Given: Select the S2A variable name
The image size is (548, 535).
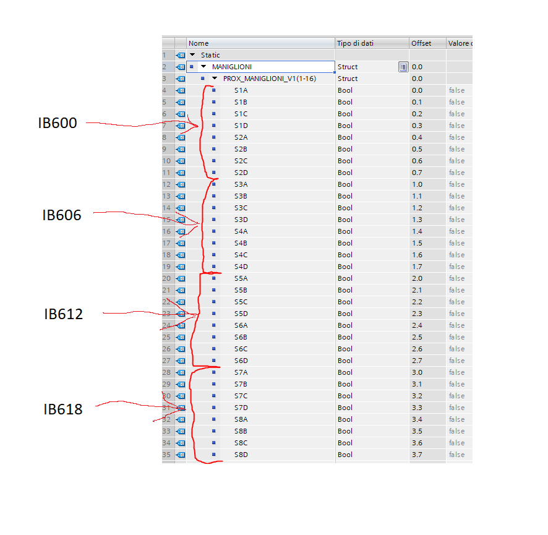Looking at the screenshot, I should click(x=241, y=137).
